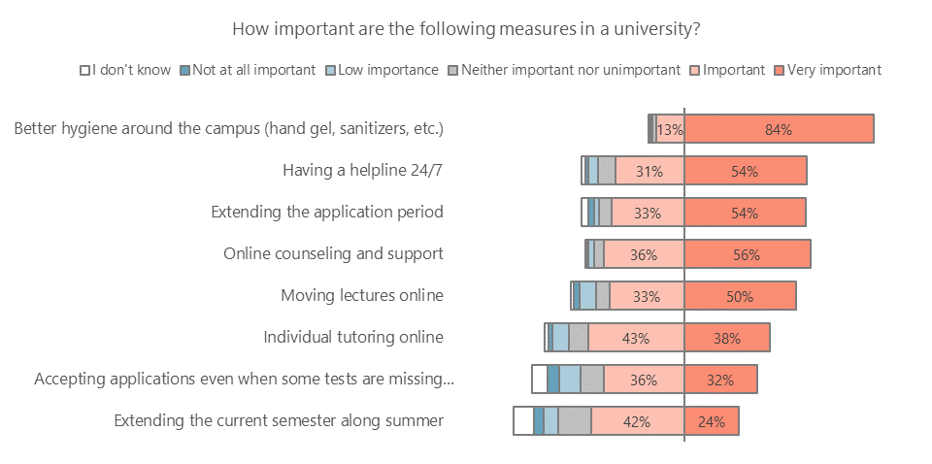
Task: Click the 'Very important' legend label text
Action: pyautogui.click(x=834, y=70)
